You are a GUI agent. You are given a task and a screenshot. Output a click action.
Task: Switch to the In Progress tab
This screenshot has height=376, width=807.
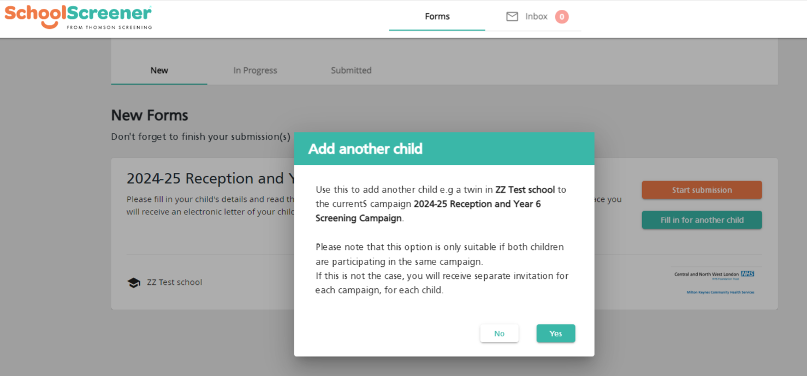point(255,70)
